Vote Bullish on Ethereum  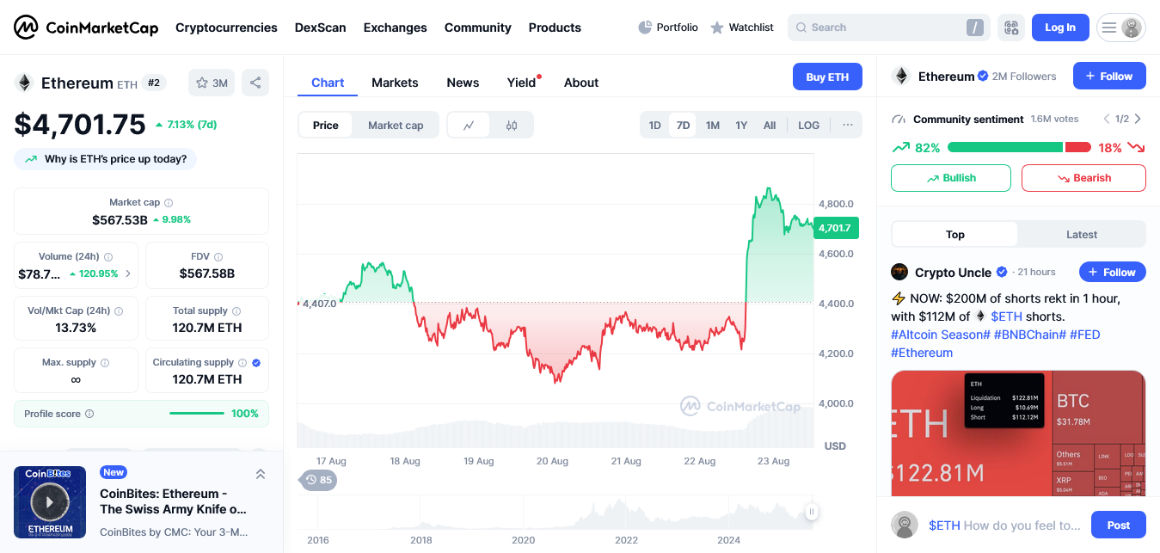pyautogui.click(x=951, y=178)
